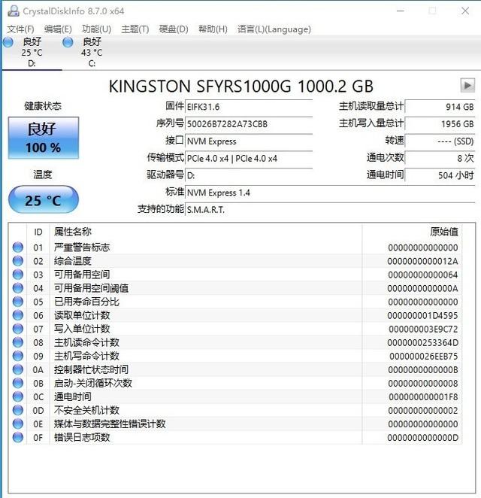Click status orb of row 05 已用寿命百分比

18,302
